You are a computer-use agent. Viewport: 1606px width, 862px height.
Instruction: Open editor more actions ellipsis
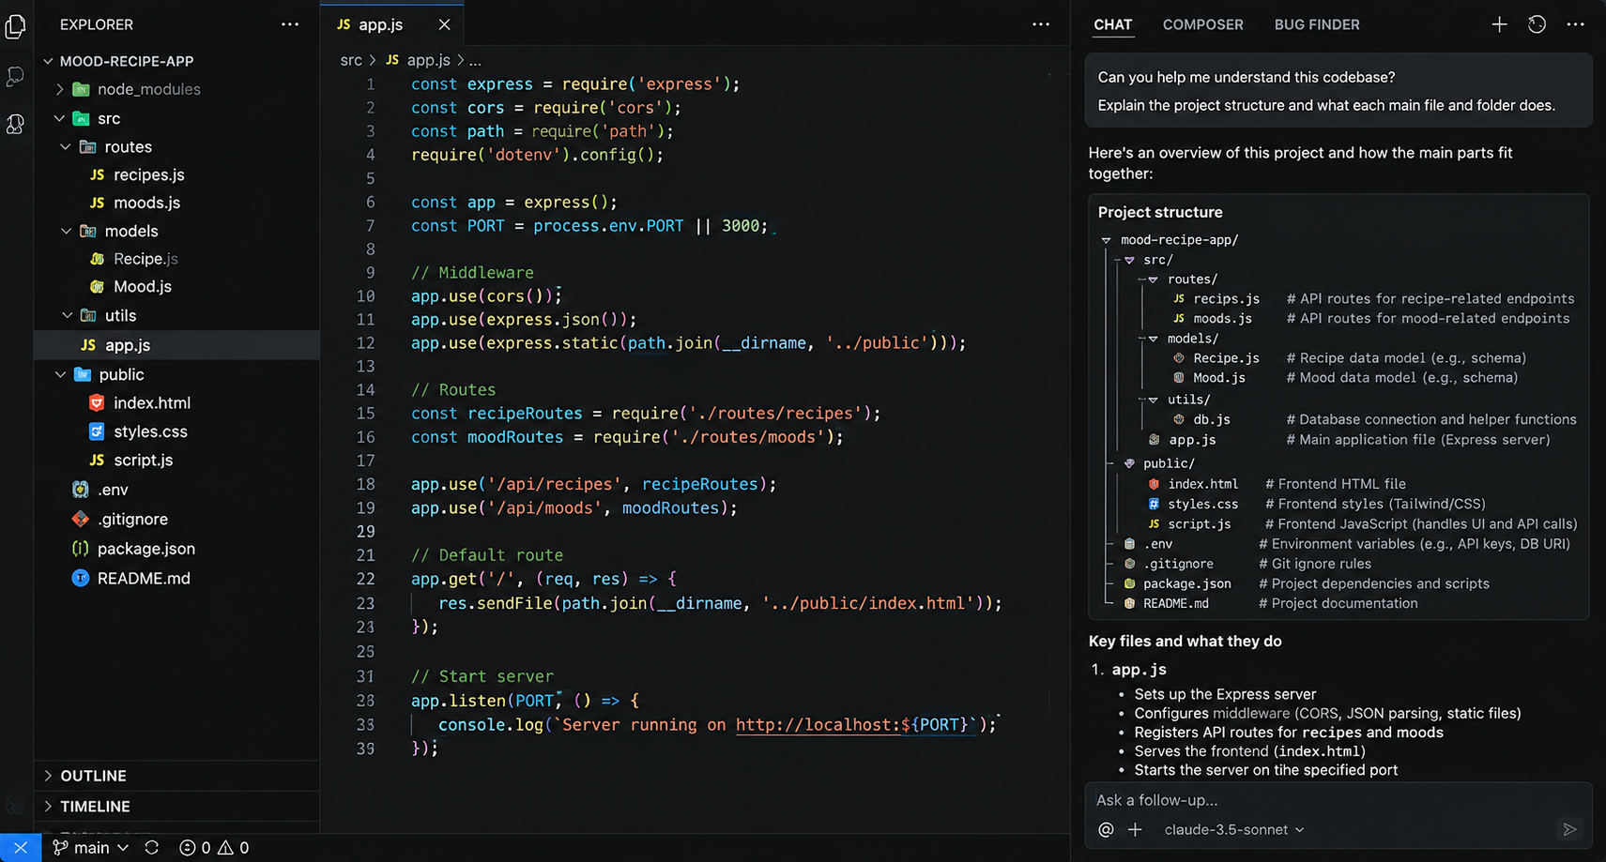pos(1041,24)
